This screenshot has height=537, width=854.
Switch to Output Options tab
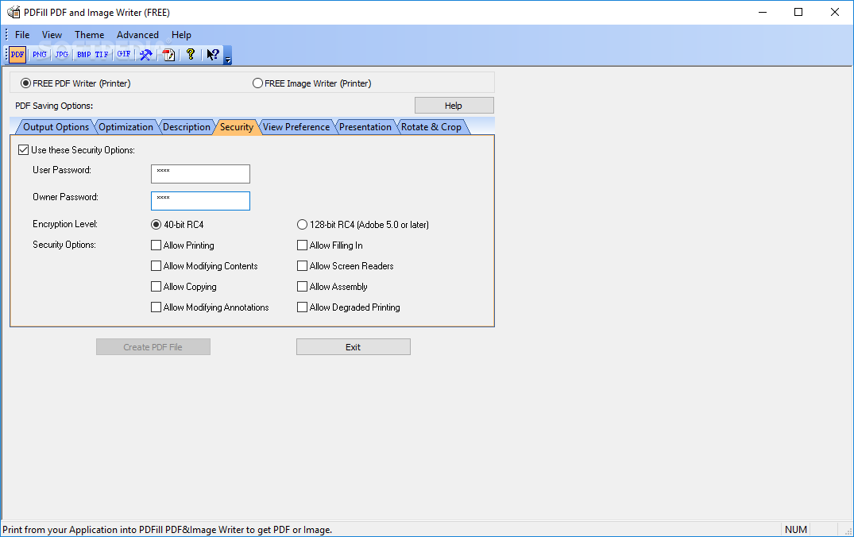pos(56,127)
